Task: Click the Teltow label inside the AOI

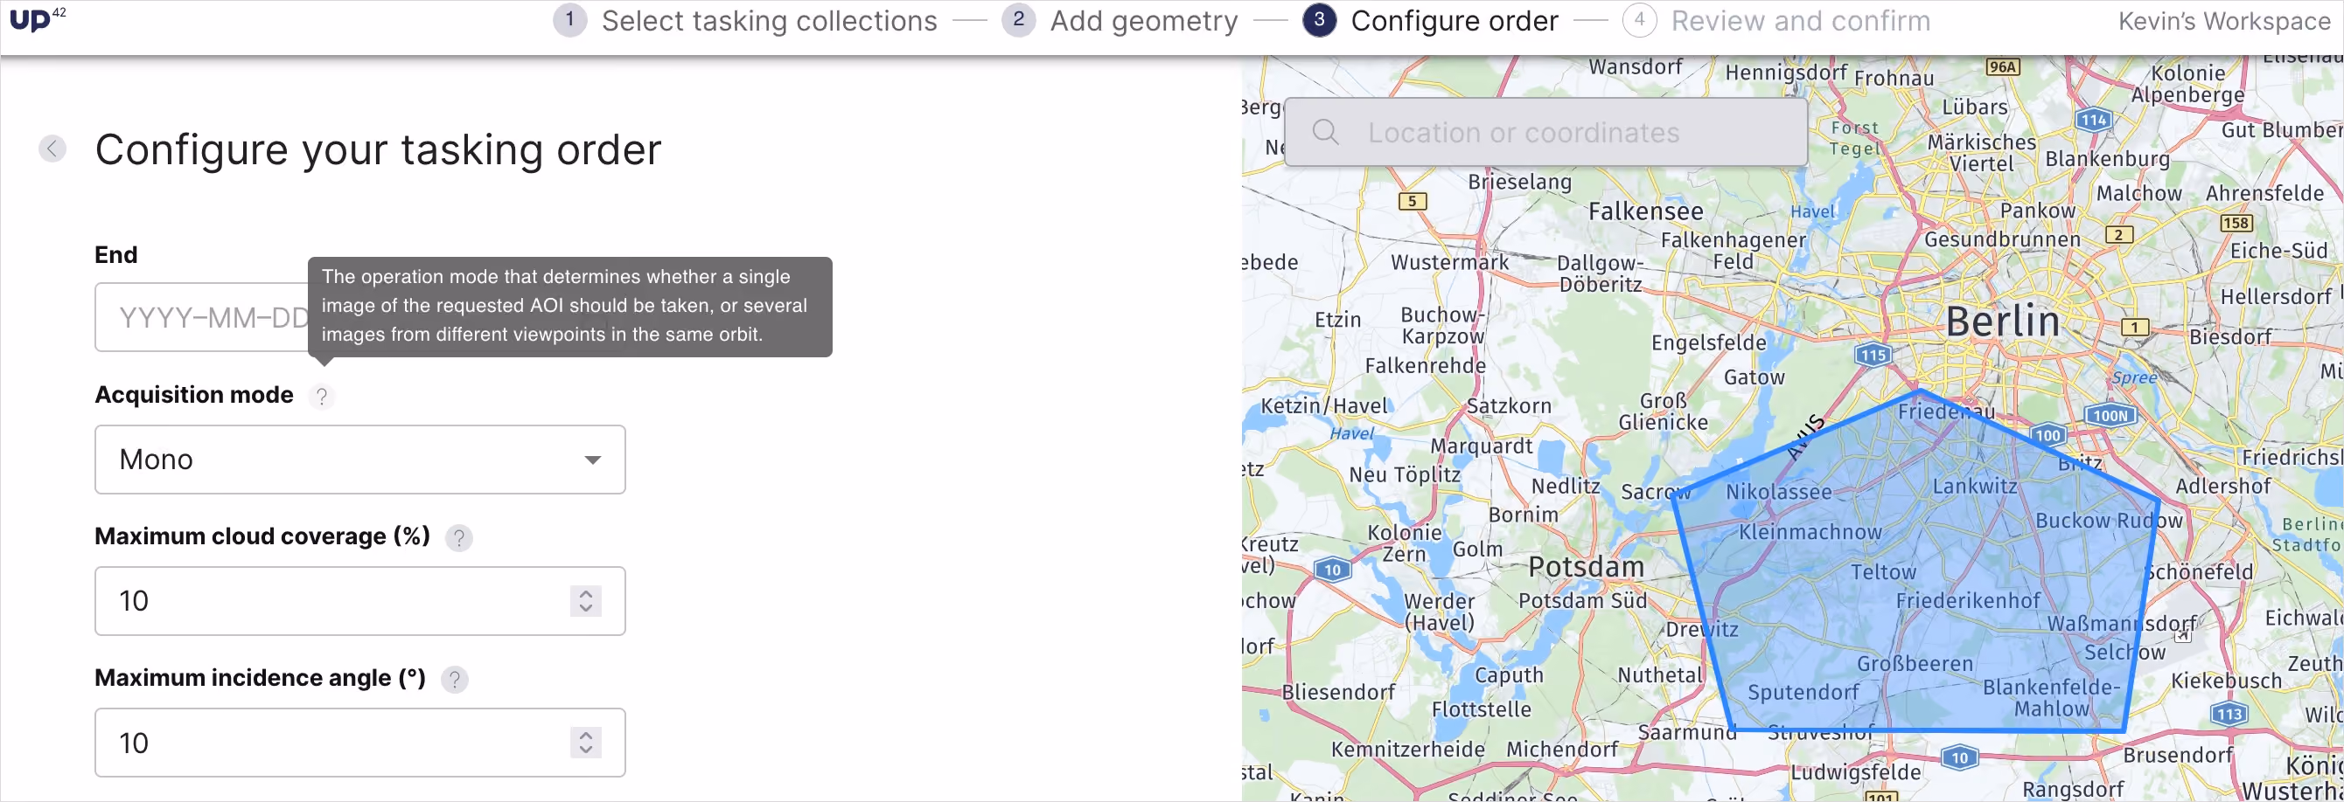Action: (1884, 572)
